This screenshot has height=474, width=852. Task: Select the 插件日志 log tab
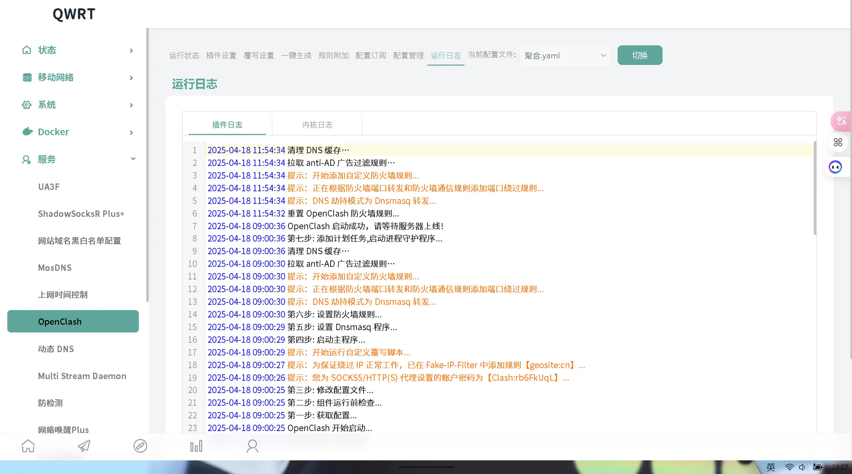coord(227,125)
